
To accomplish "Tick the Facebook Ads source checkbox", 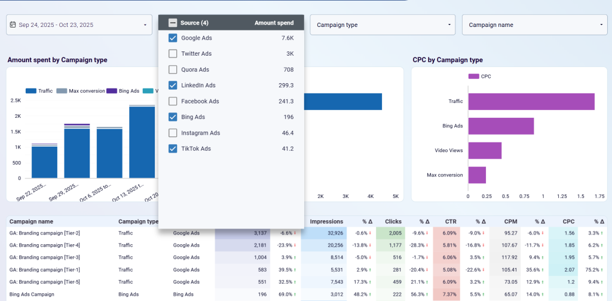I will (173, 101).
